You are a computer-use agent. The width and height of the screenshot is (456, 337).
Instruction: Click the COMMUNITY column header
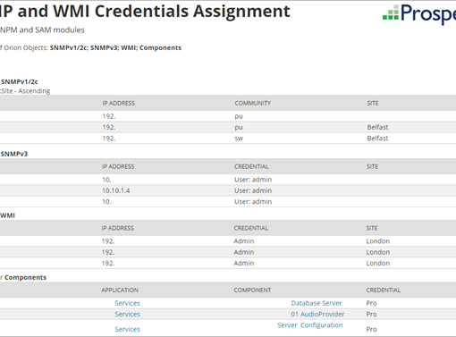(252, 103)
